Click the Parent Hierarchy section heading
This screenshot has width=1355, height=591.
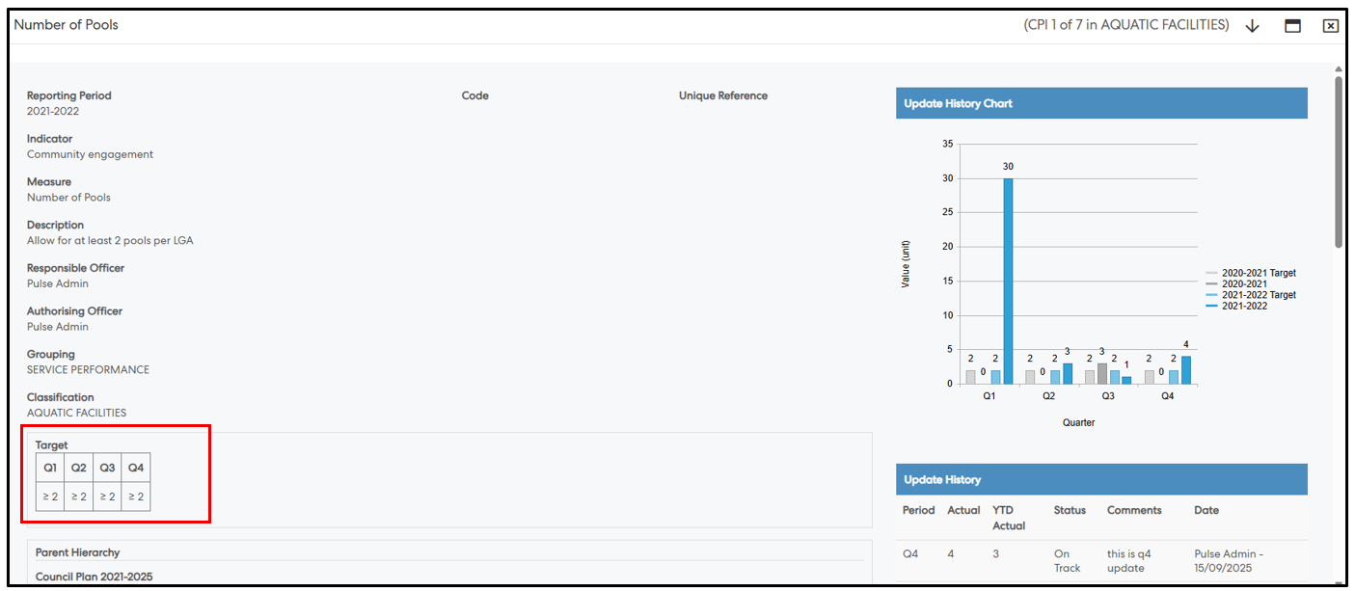(x=77, y=552)
